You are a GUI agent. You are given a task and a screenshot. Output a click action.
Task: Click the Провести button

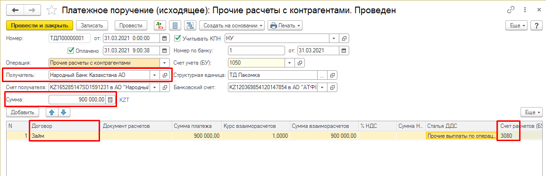pos(131,25)
